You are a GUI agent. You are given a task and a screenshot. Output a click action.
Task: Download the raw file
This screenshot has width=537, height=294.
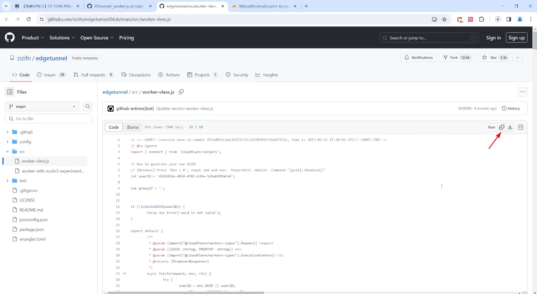(510, 127)
